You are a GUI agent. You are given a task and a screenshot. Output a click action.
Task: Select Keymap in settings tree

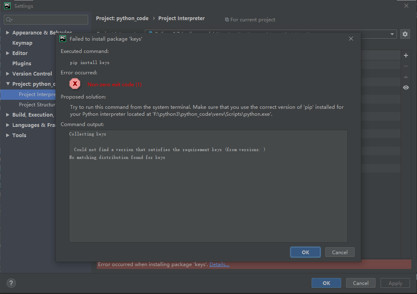[x=22, y=43]
